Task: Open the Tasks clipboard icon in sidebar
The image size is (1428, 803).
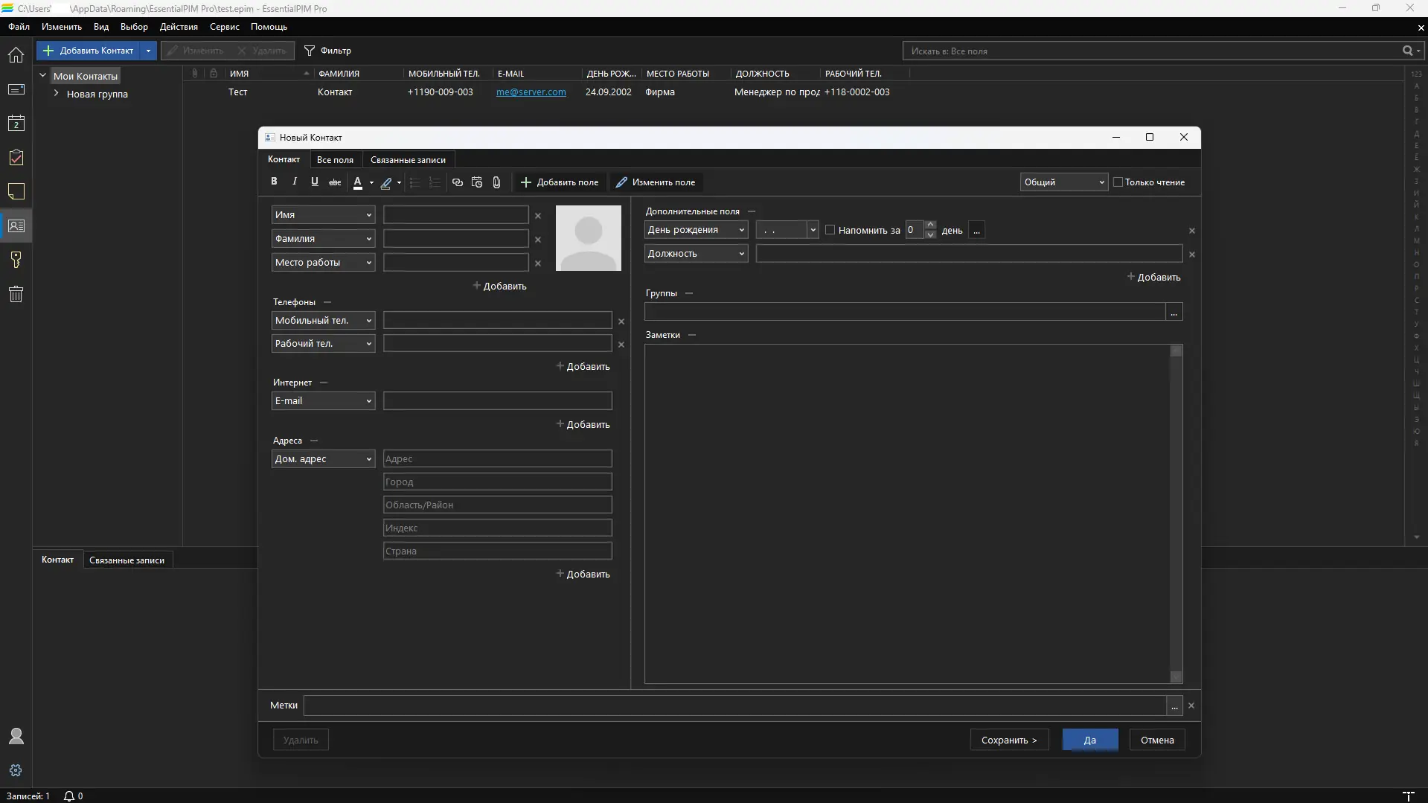Action: pos(16,158)
